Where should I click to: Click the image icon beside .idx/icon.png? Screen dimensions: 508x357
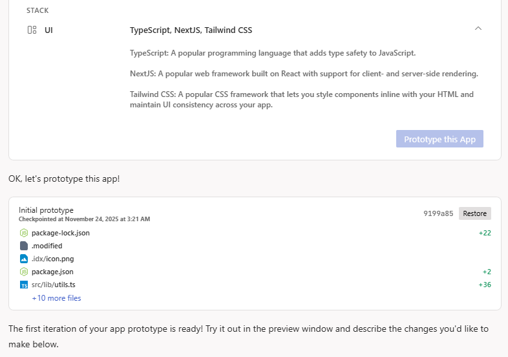pos(24,259)
